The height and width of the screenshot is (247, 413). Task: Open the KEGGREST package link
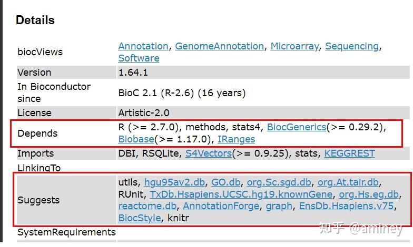click(x=349, y=153)
